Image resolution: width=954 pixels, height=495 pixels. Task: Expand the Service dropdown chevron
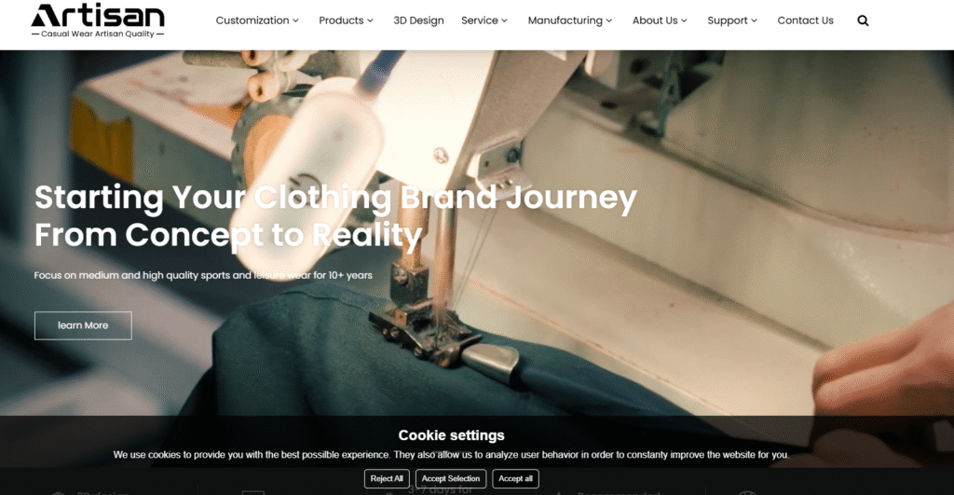click(x=504, y=21)
